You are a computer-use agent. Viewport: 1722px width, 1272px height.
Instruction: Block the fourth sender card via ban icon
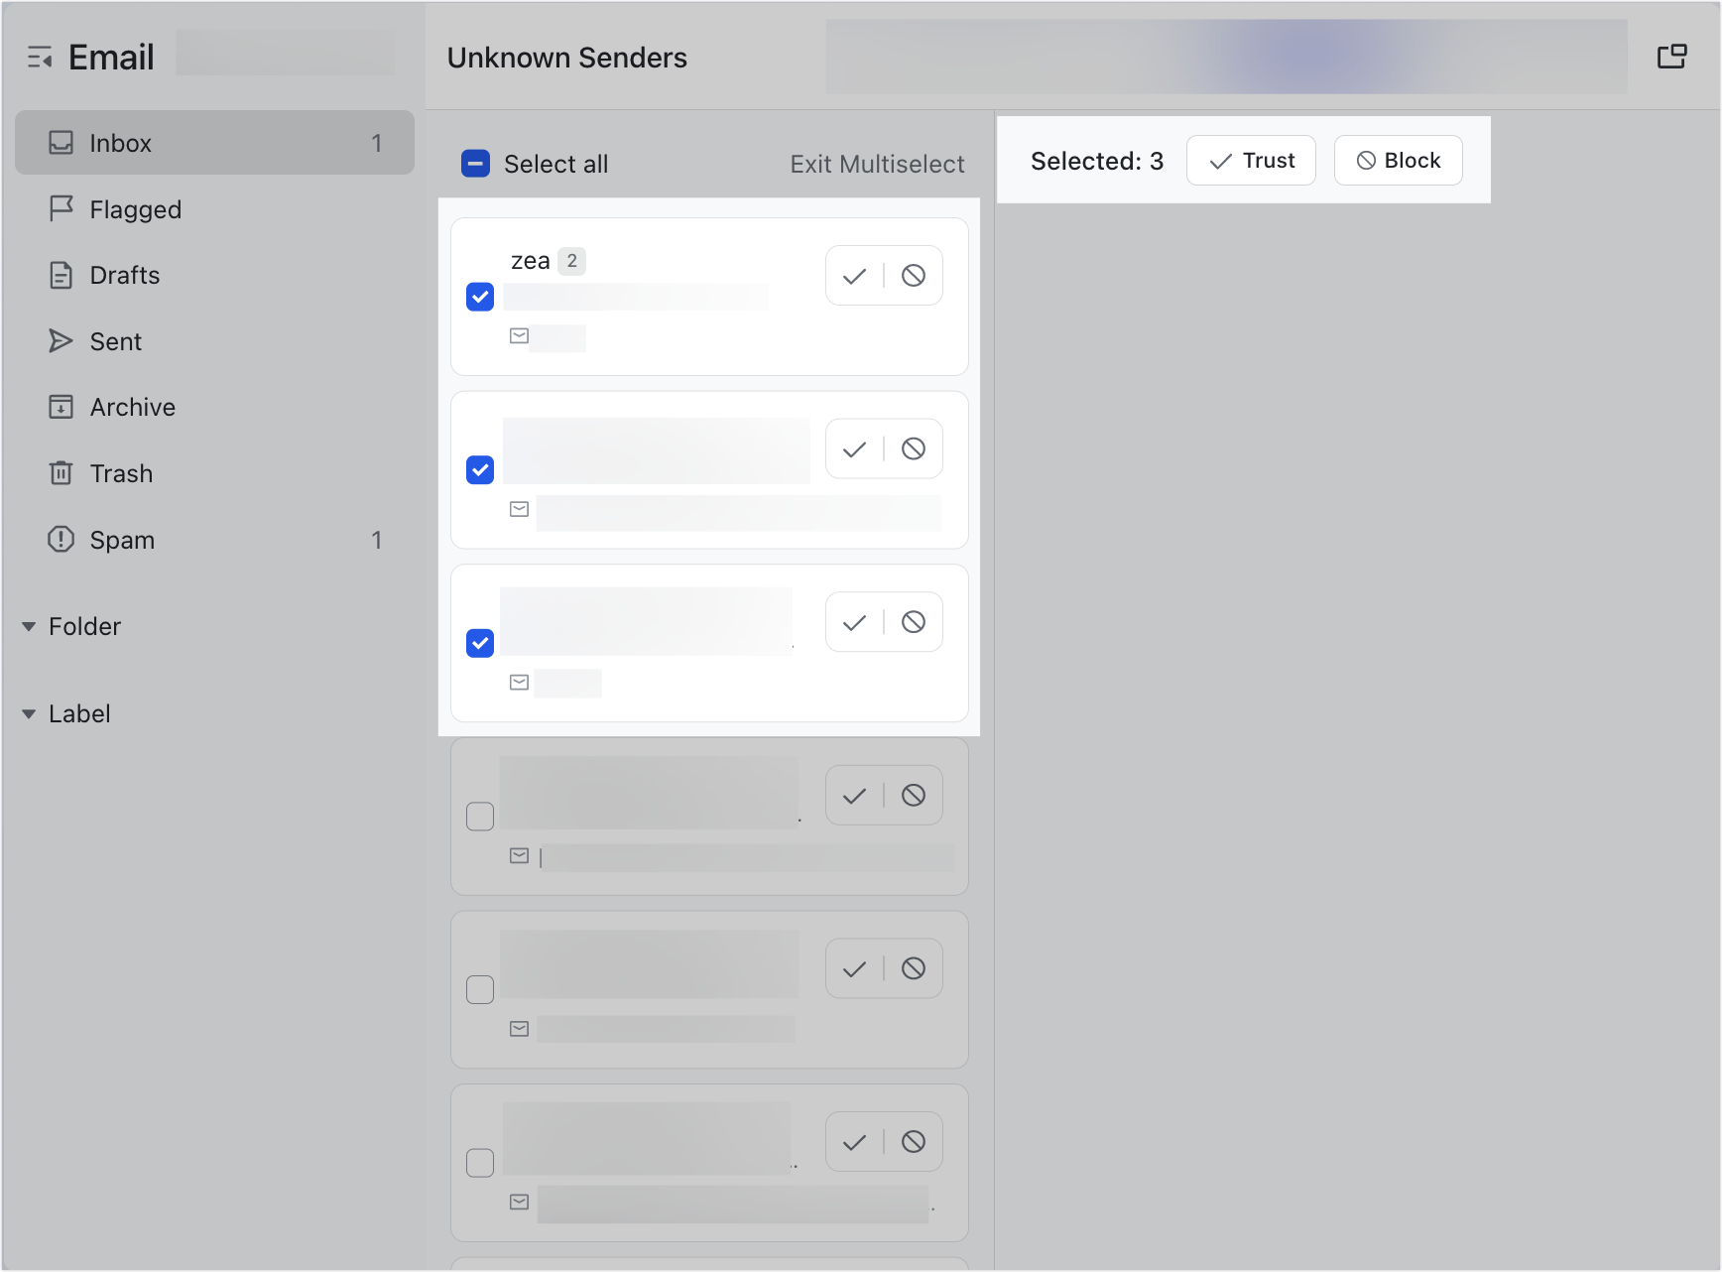pos(914,796)
